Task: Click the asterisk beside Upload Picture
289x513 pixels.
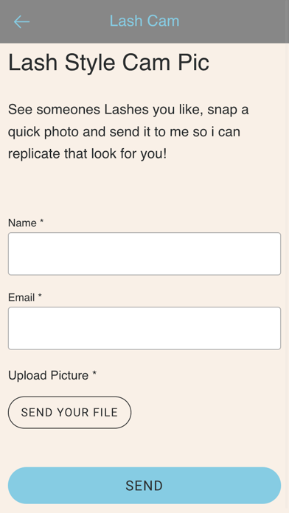Action: point(94,374)
